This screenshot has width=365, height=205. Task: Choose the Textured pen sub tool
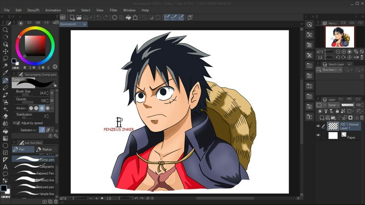pyautogui.click(x=33, y=187)
